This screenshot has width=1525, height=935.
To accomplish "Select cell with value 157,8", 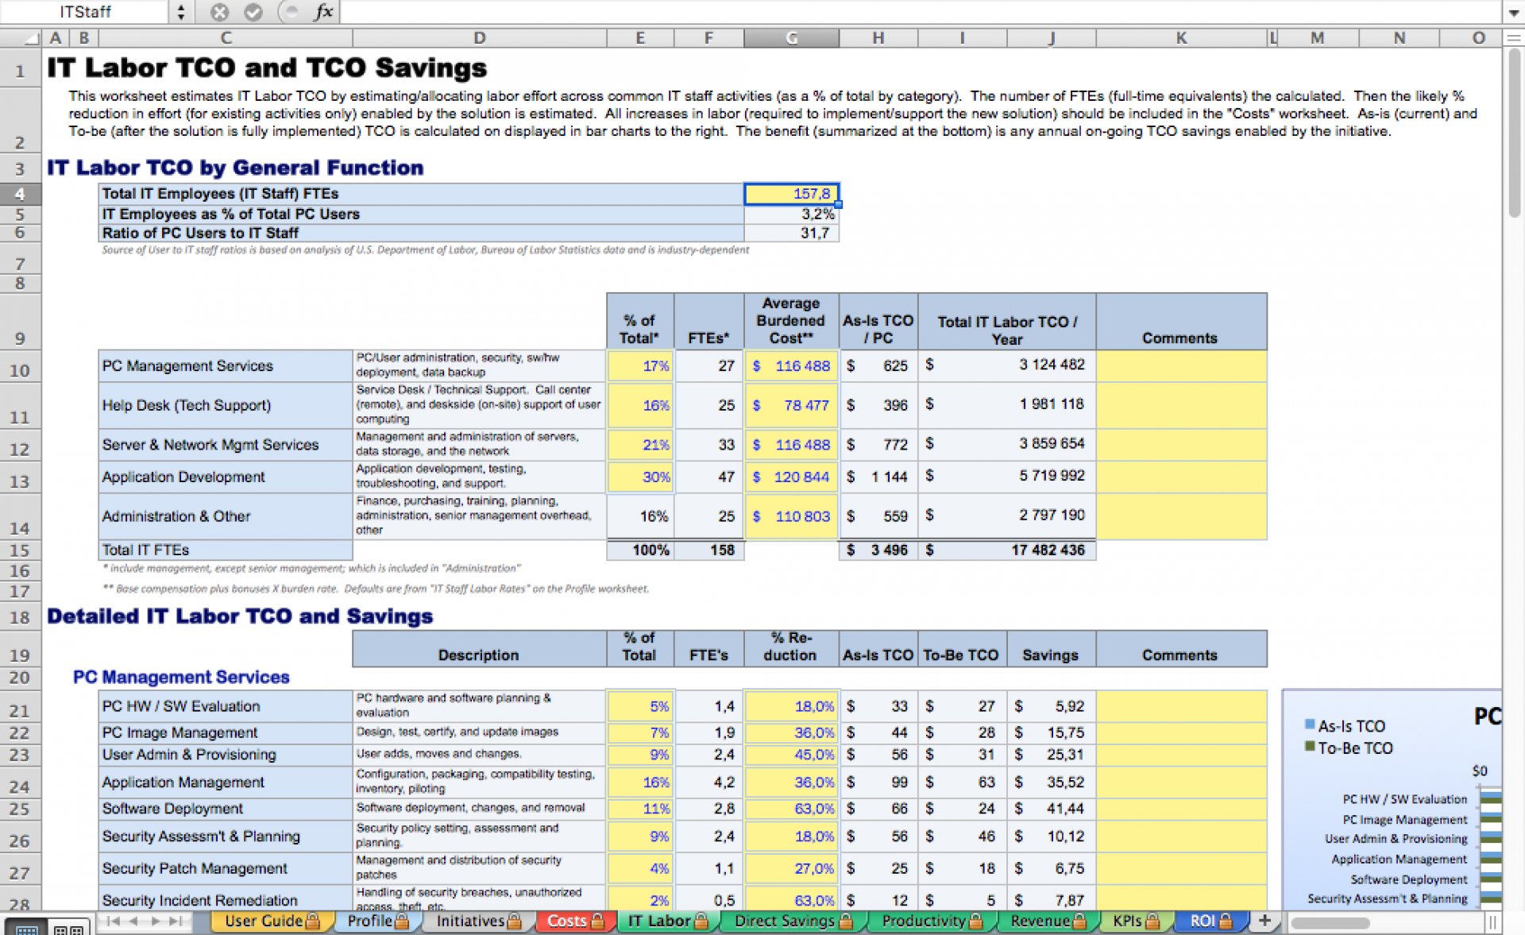I will pos(791,194).
